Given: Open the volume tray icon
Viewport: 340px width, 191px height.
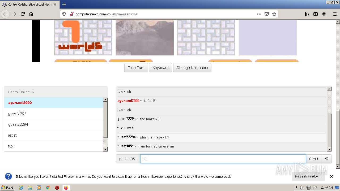Looking at the screenshot, I should (302, 188).
